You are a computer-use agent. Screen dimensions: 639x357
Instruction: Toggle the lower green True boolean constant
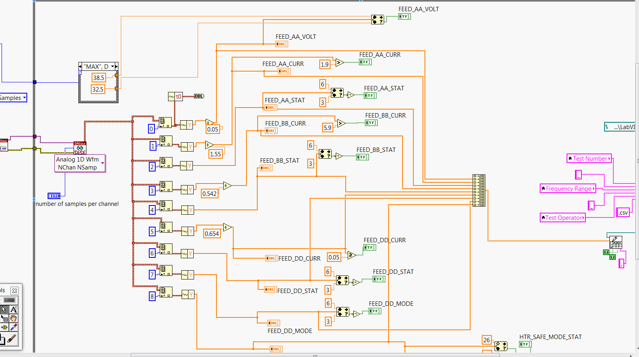pos(613,257)
